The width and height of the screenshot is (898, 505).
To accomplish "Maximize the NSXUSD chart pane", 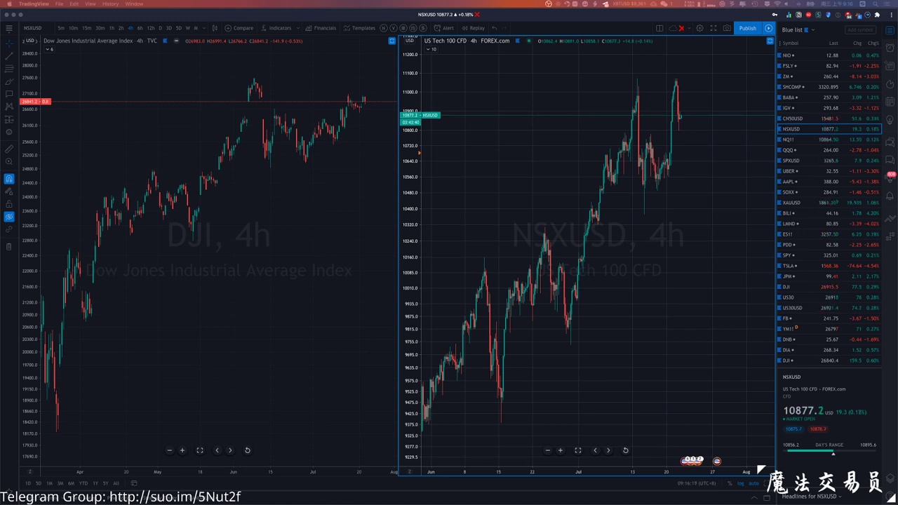I will point(770,41).
